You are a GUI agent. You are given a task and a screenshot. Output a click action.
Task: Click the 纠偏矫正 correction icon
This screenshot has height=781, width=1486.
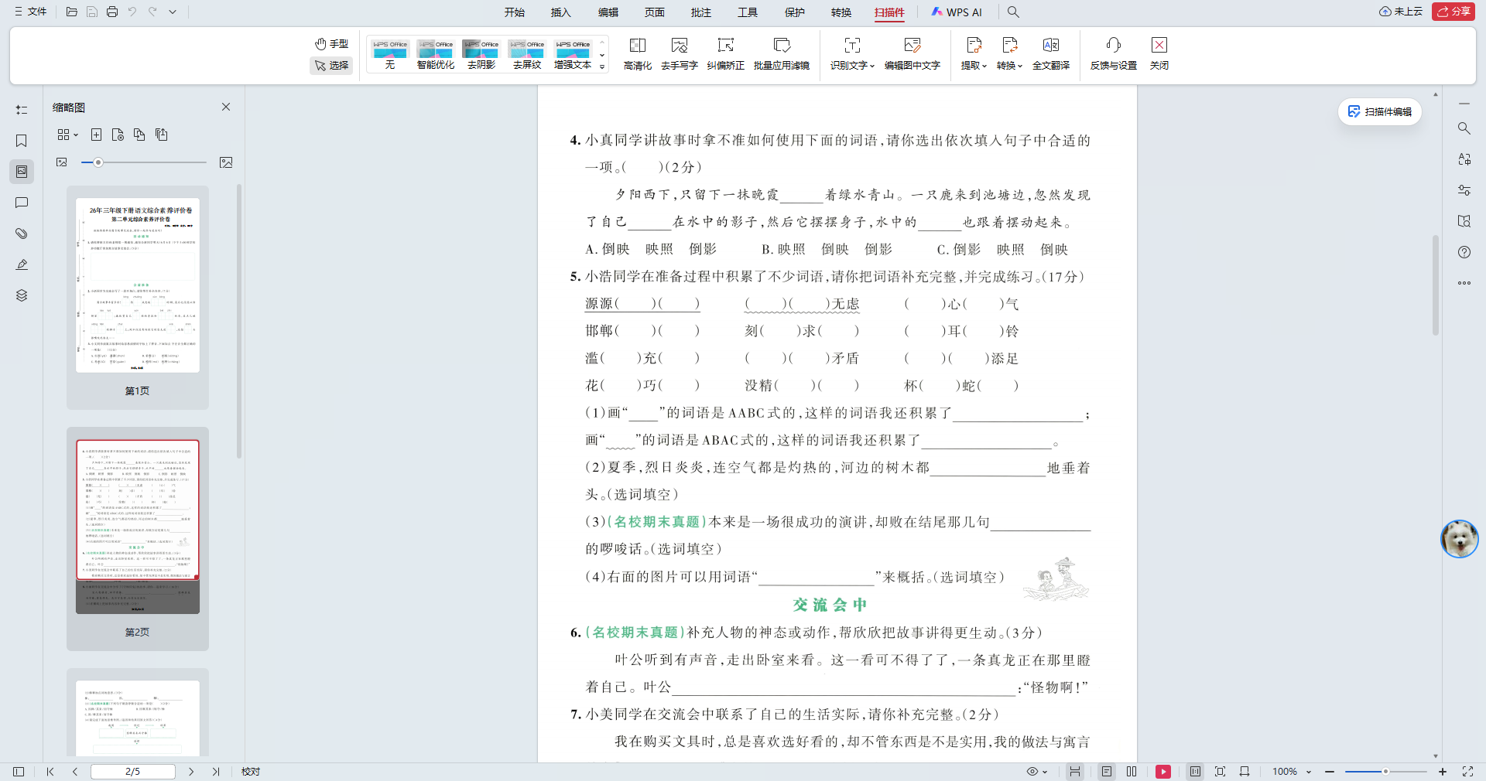click(725, 54)
